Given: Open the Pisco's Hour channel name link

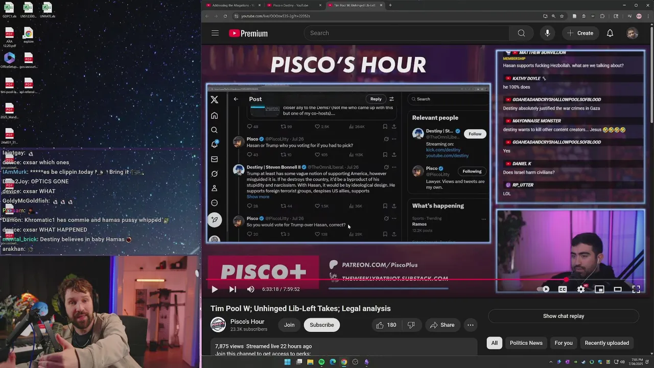Looking at the screenshot, I should pyautogui.click(x=247, y=321).
